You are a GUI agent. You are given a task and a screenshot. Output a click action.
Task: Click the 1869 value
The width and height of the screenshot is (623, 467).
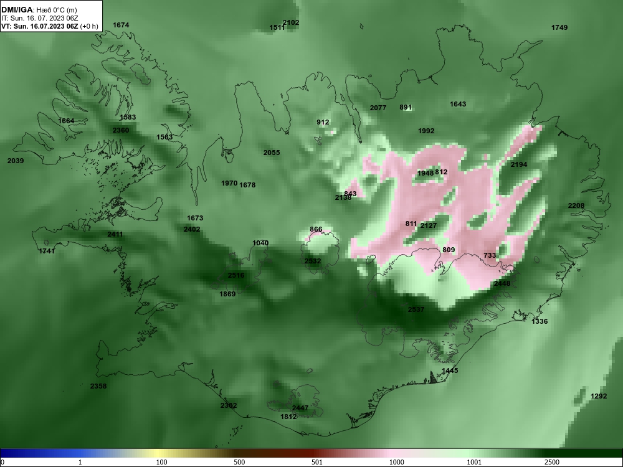point(227,294)
